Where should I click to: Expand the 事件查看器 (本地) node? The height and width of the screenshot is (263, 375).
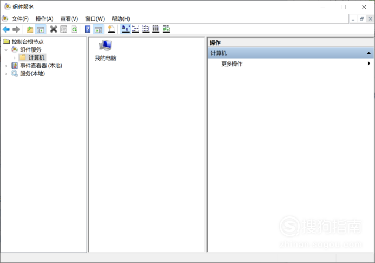click(x=6, y=66)
